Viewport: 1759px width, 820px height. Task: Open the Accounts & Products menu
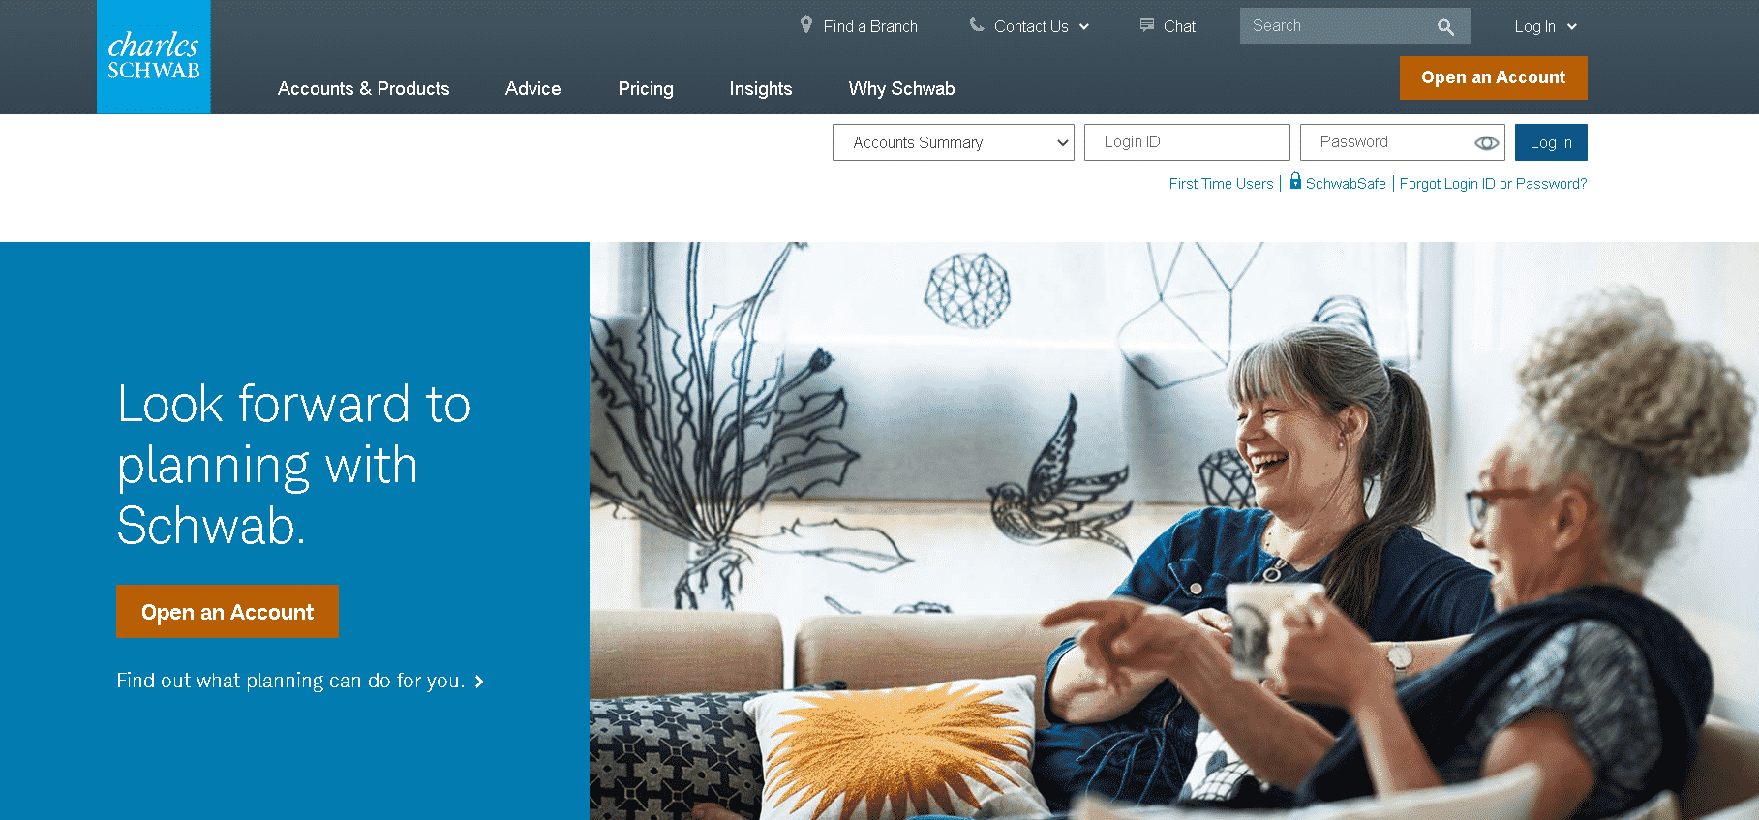tap(363, 88)
